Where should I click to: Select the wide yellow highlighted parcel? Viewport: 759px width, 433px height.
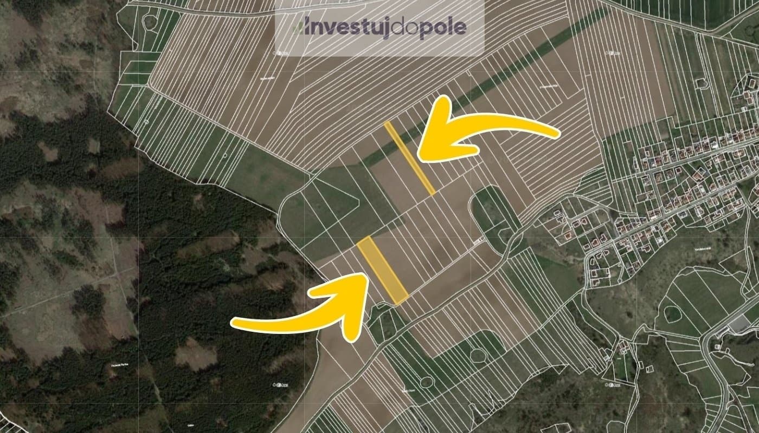click(382, 270)
